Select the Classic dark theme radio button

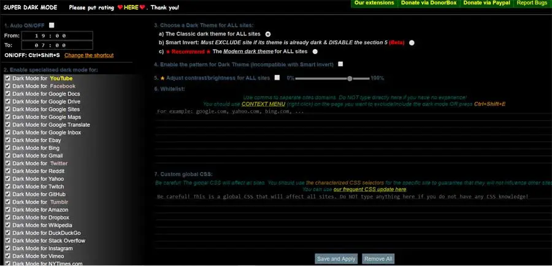tap(268, 34)
